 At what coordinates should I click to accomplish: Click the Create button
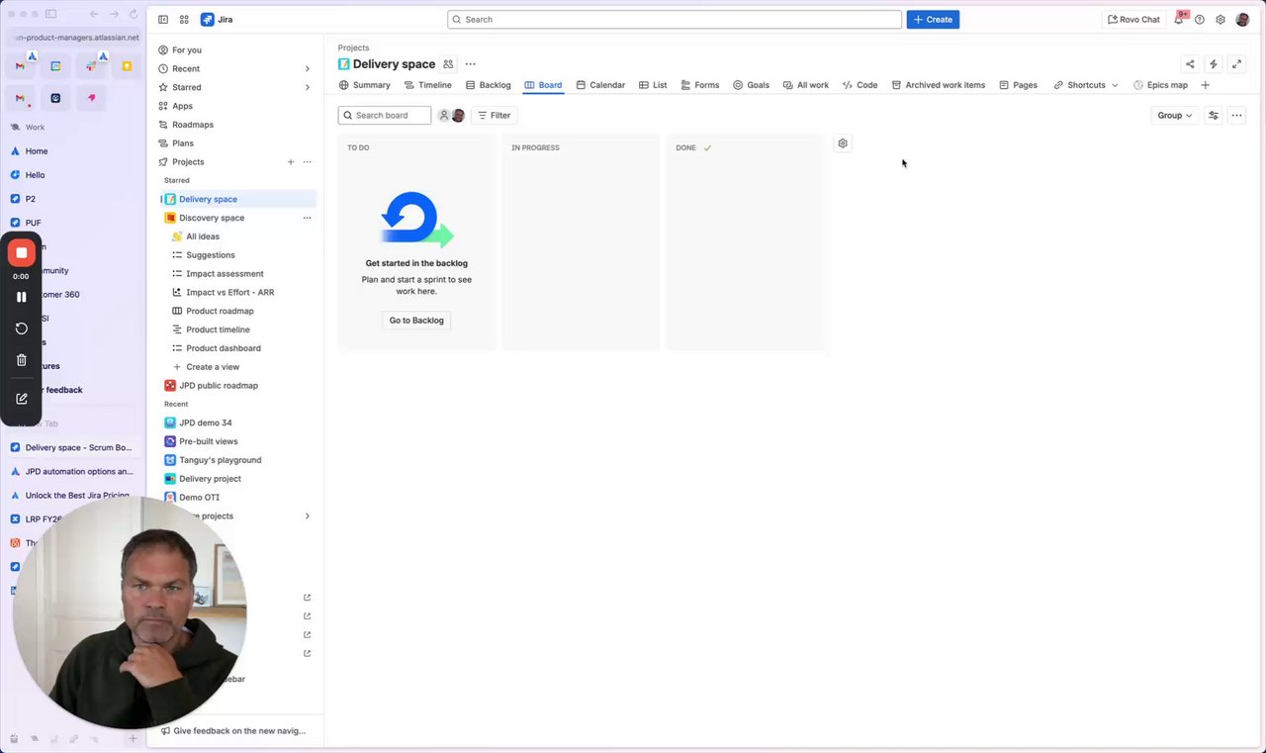[933, 20]
